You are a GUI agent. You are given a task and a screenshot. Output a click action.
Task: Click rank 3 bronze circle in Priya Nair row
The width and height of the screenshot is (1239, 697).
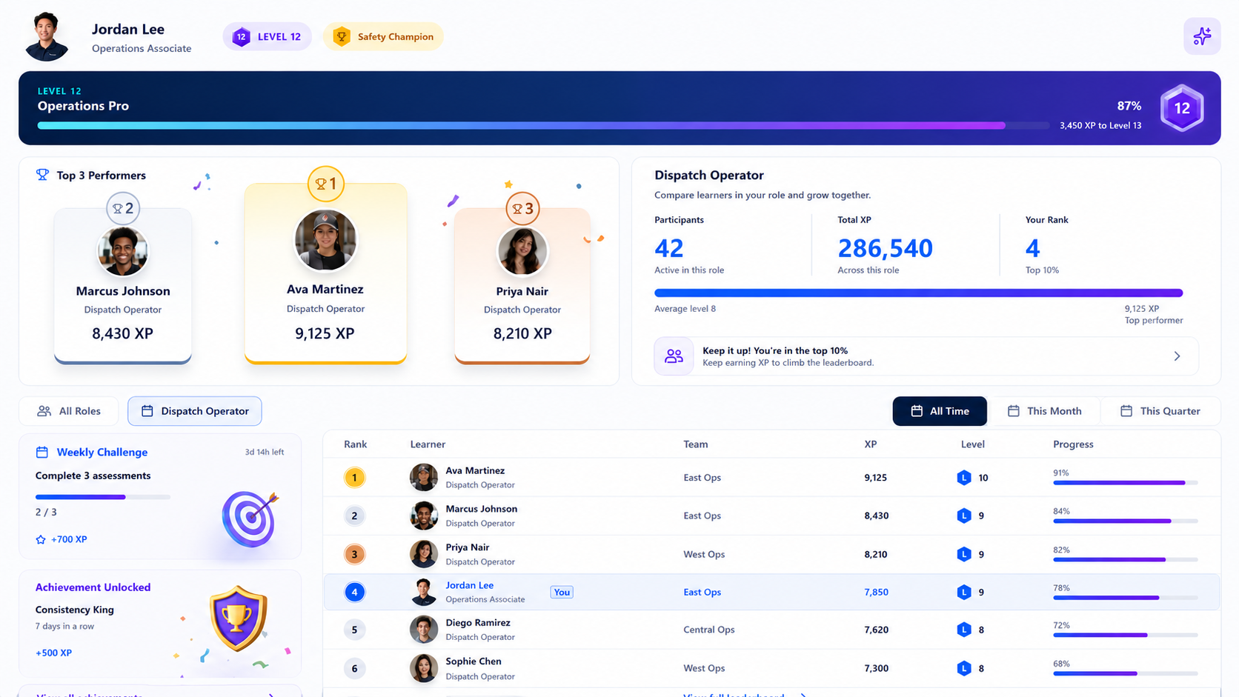pos(354,554)
